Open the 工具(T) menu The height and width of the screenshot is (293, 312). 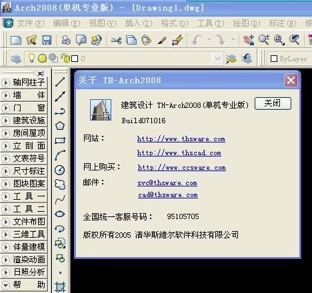click(x=211, y=23)
